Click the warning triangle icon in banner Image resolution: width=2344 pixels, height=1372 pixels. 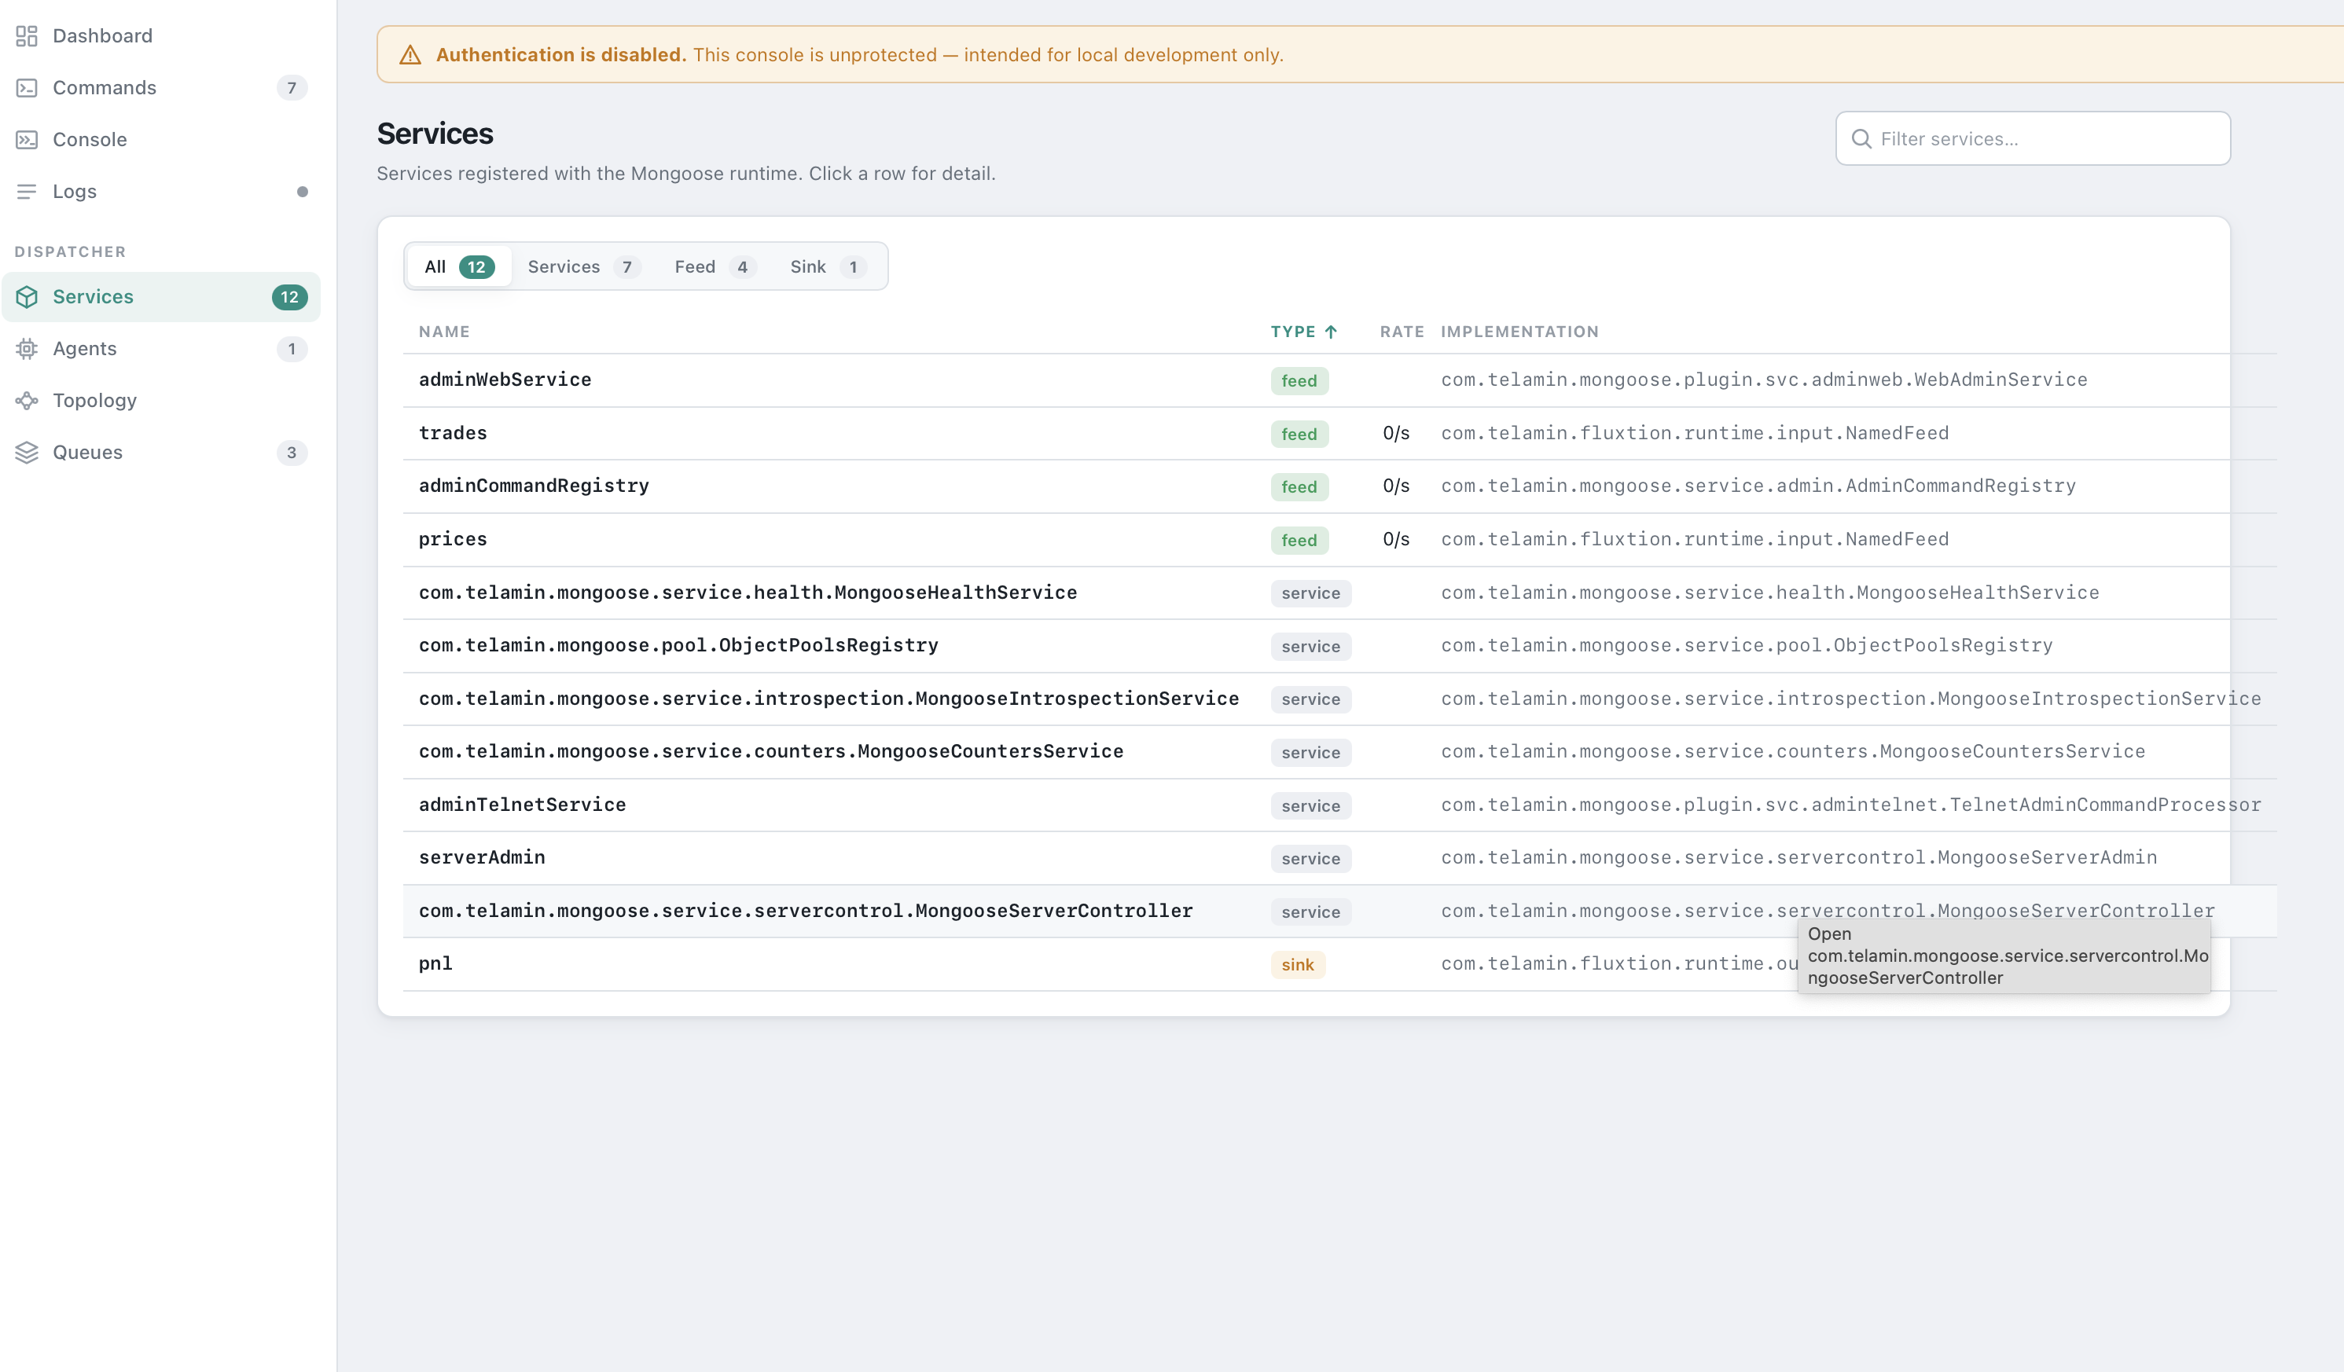click(x=410, y=55)
